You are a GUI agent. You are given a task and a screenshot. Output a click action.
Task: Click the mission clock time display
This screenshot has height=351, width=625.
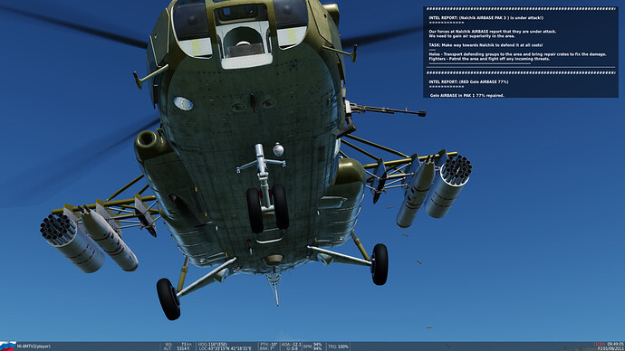616,345
